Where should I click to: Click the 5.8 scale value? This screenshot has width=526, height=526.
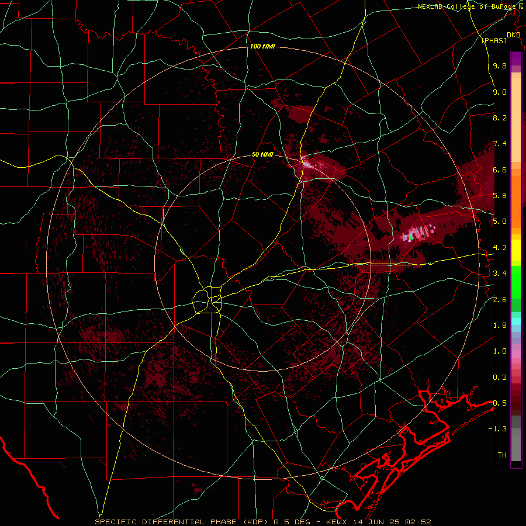500,196
